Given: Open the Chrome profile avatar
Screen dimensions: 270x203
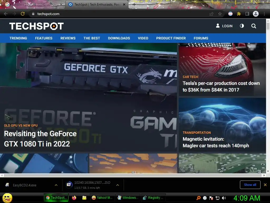Looking at the screenshot, I should [x=256, y=14].
